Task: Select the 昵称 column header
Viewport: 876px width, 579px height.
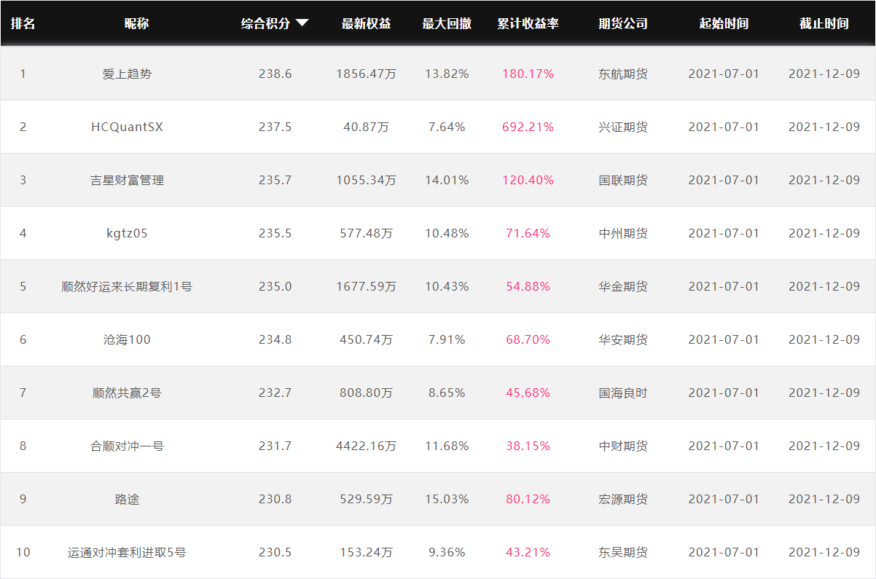Action: tap(136, 23)
